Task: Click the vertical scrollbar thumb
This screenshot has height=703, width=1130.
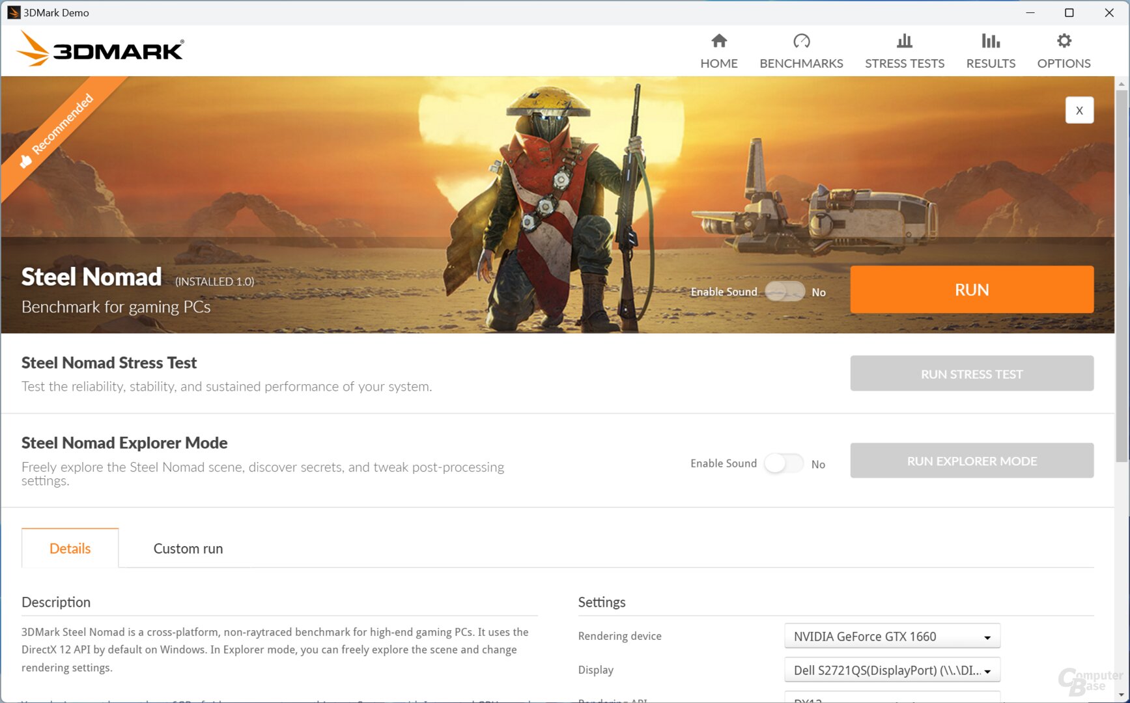Action: (x=1122, y=276)
